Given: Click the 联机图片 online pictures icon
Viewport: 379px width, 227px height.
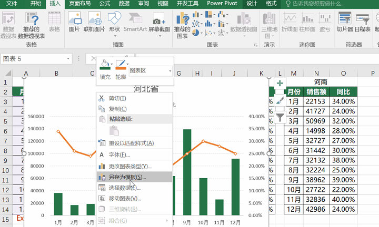Looking at the screenshot, I should [x=94, y=23].
